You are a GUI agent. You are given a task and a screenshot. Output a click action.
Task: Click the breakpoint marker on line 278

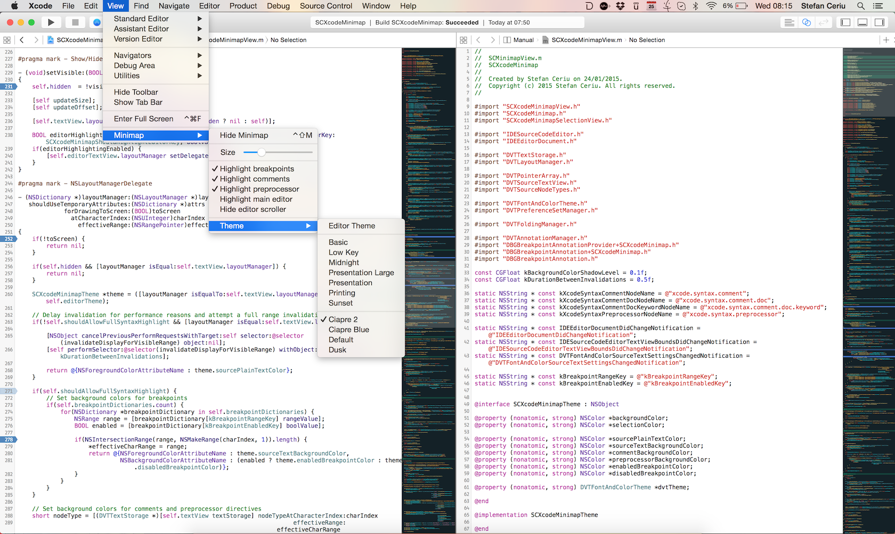tap(9, 440)
